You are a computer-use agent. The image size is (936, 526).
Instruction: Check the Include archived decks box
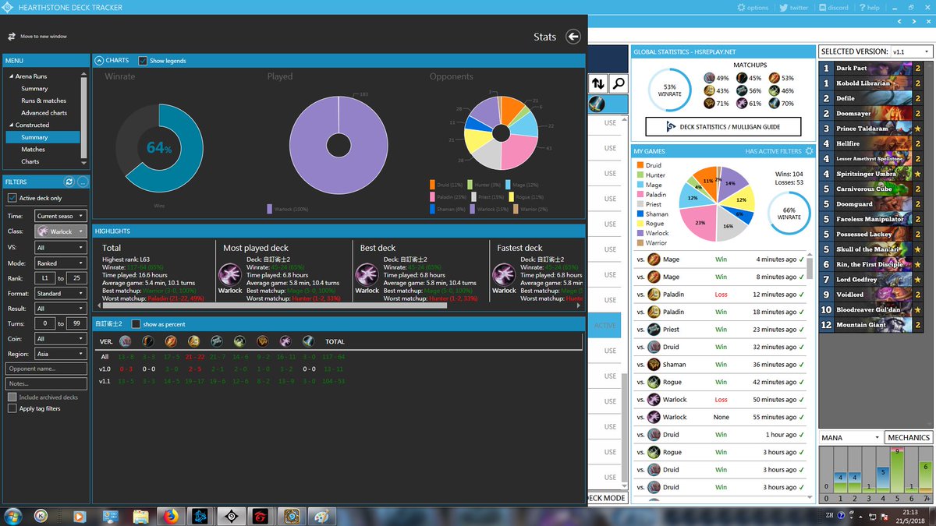tap(12, 397)
